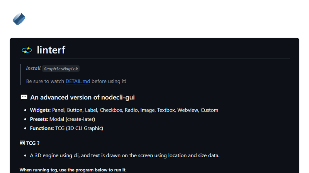
Task: Click the heading An advanced version of nodecli-gui
Action: coord(82,97)
